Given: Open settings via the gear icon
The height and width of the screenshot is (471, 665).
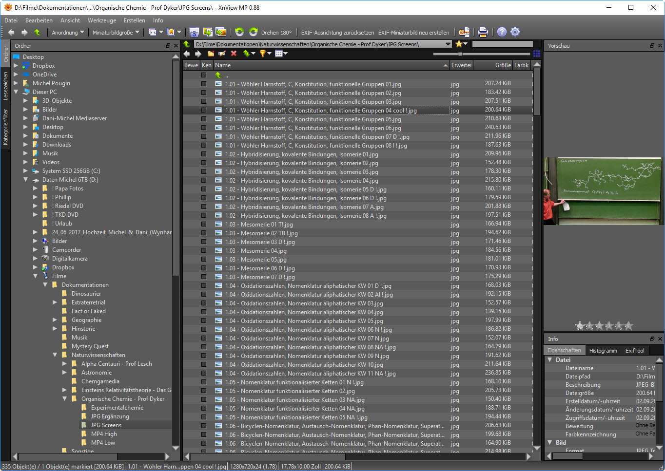Looking at the screenshot, I should pyautogui.click(x=515, y=32).
